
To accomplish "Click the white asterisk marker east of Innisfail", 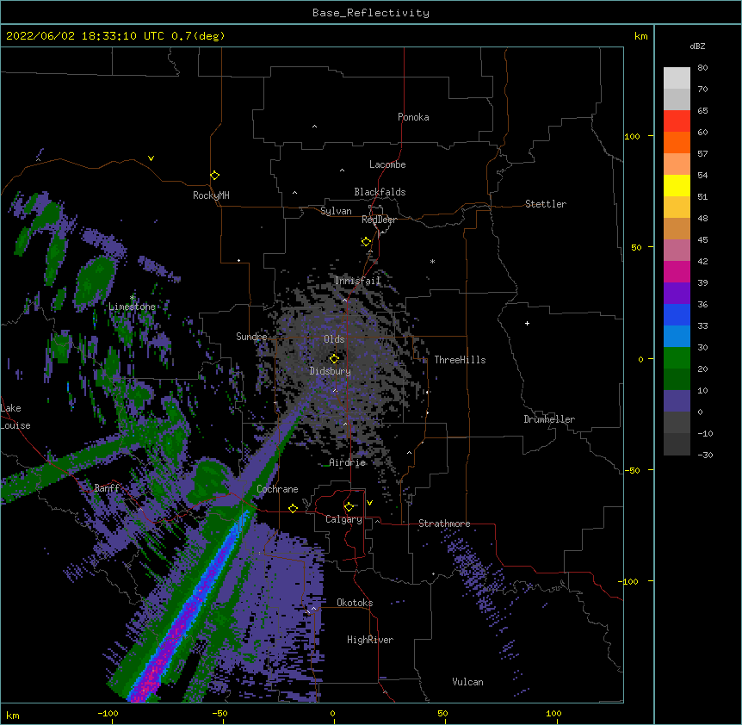I will [432, 261].
